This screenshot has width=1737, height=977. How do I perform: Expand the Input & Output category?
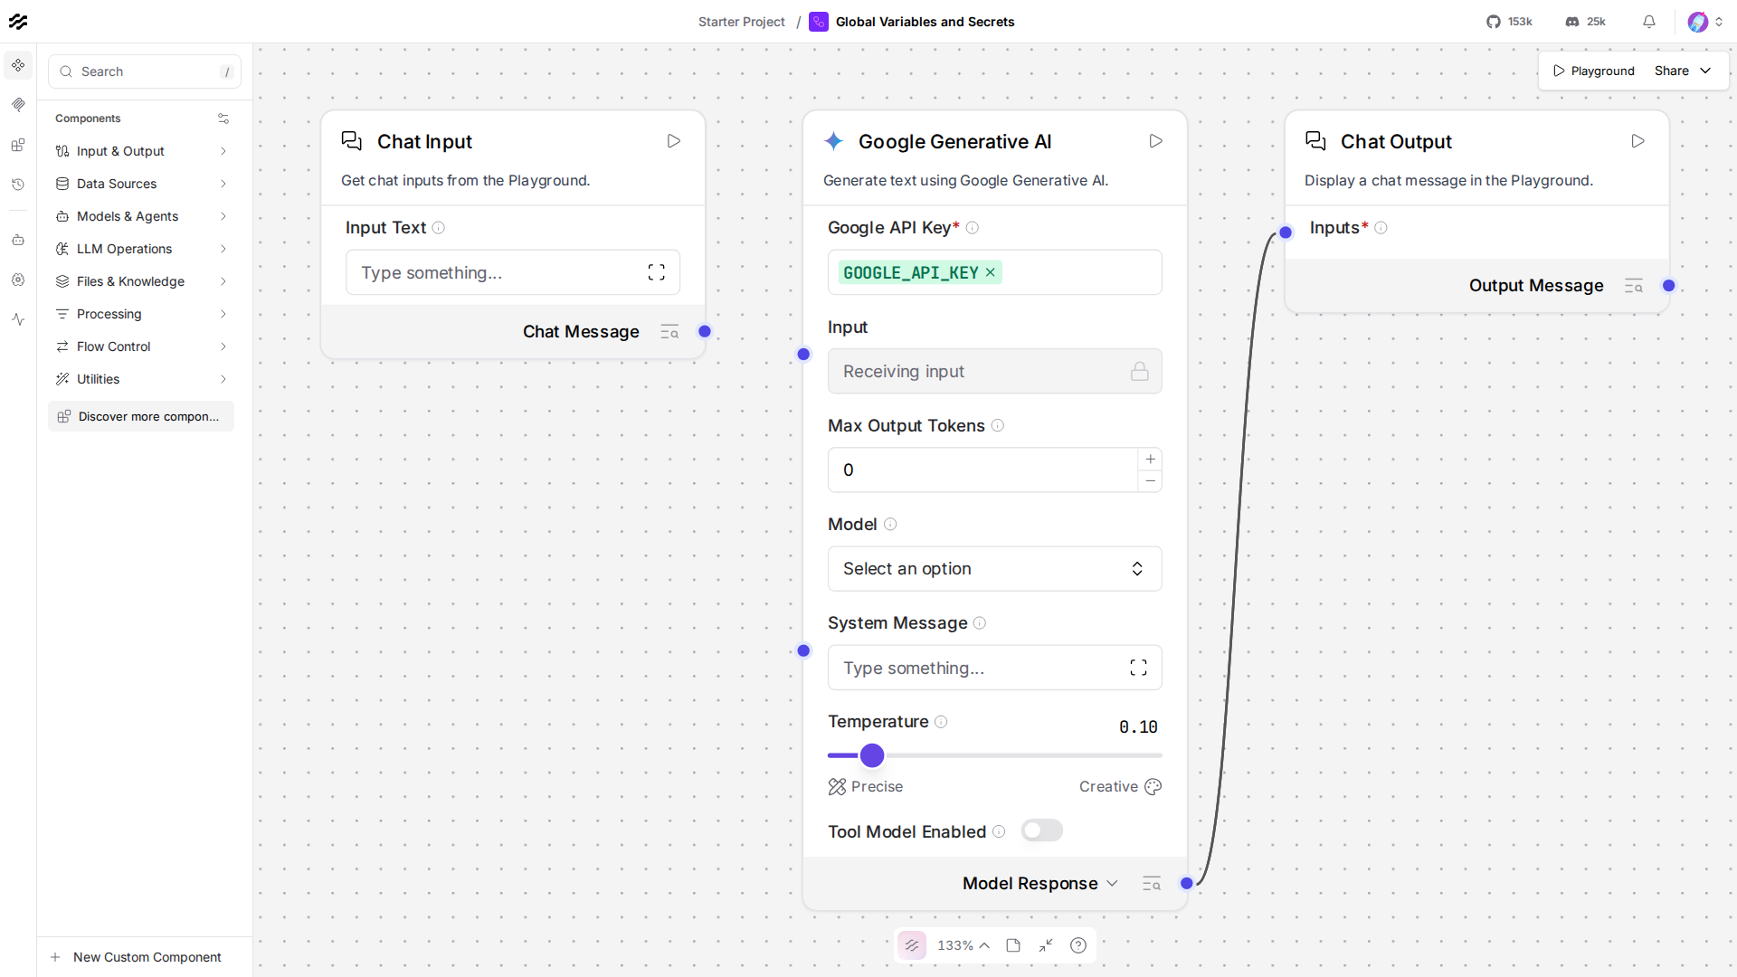coord(141,151)
